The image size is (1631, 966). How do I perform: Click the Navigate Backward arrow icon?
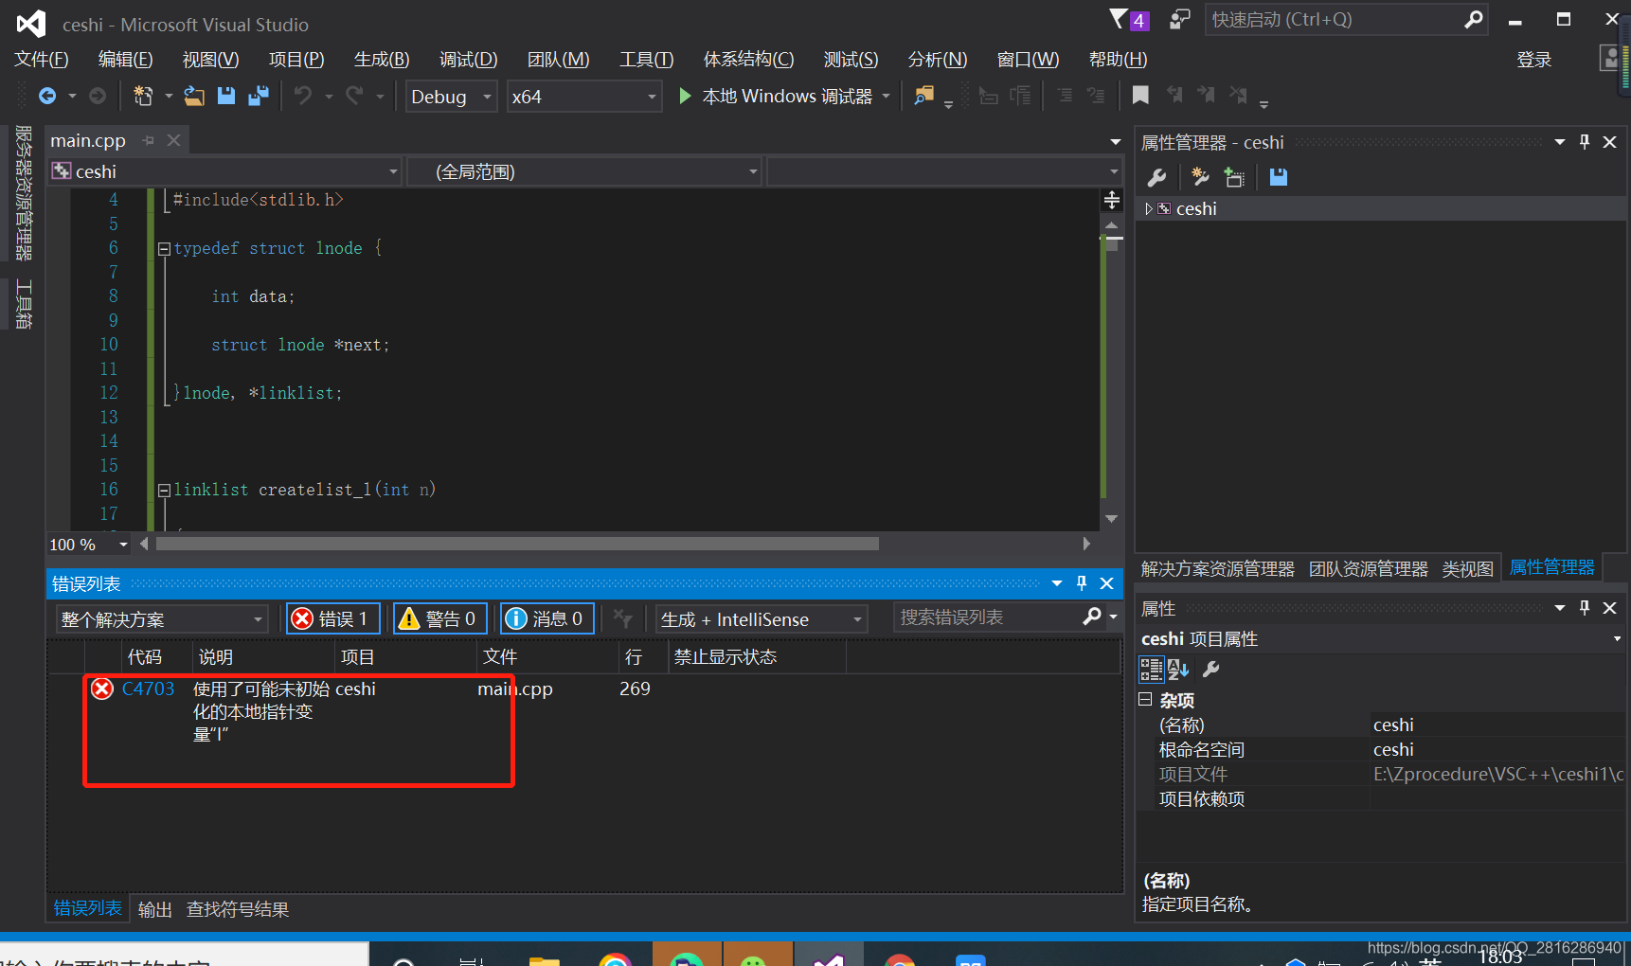coord(46,96)
